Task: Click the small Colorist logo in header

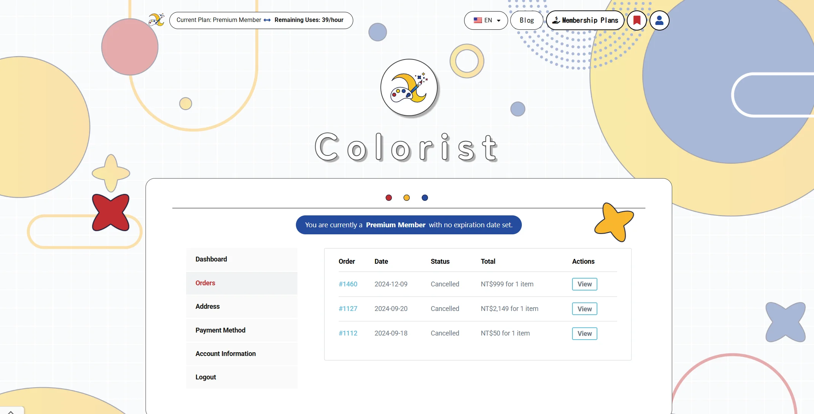Action: 156,20
